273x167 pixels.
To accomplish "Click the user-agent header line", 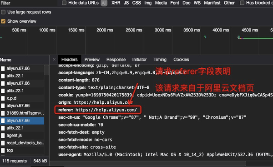I will (166, 155).
